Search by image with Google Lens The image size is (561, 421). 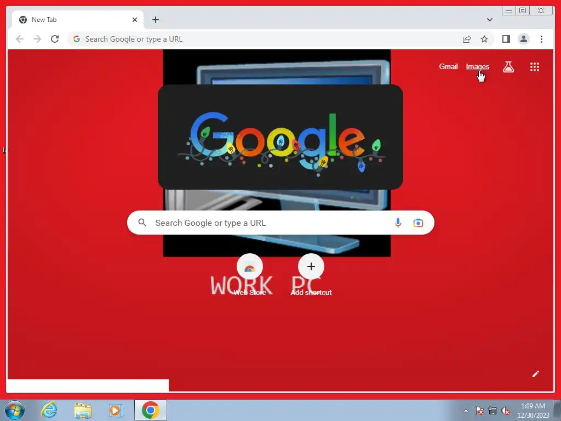418,223
